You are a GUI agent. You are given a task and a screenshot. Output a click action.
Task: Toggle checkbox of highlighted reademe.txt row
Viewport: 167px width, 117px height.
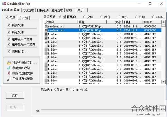(46, 30)
